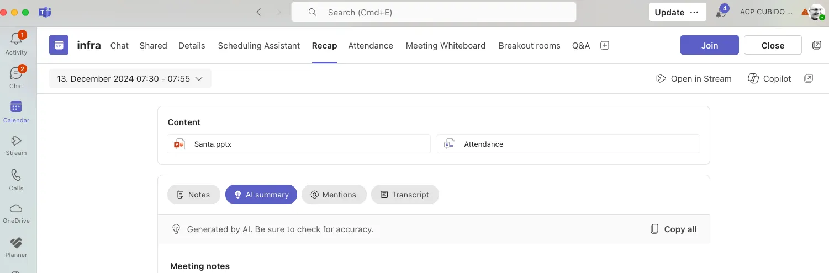The image size is (829, 273).
Task: Select the Transcript view pill
Action: [405, 195]
